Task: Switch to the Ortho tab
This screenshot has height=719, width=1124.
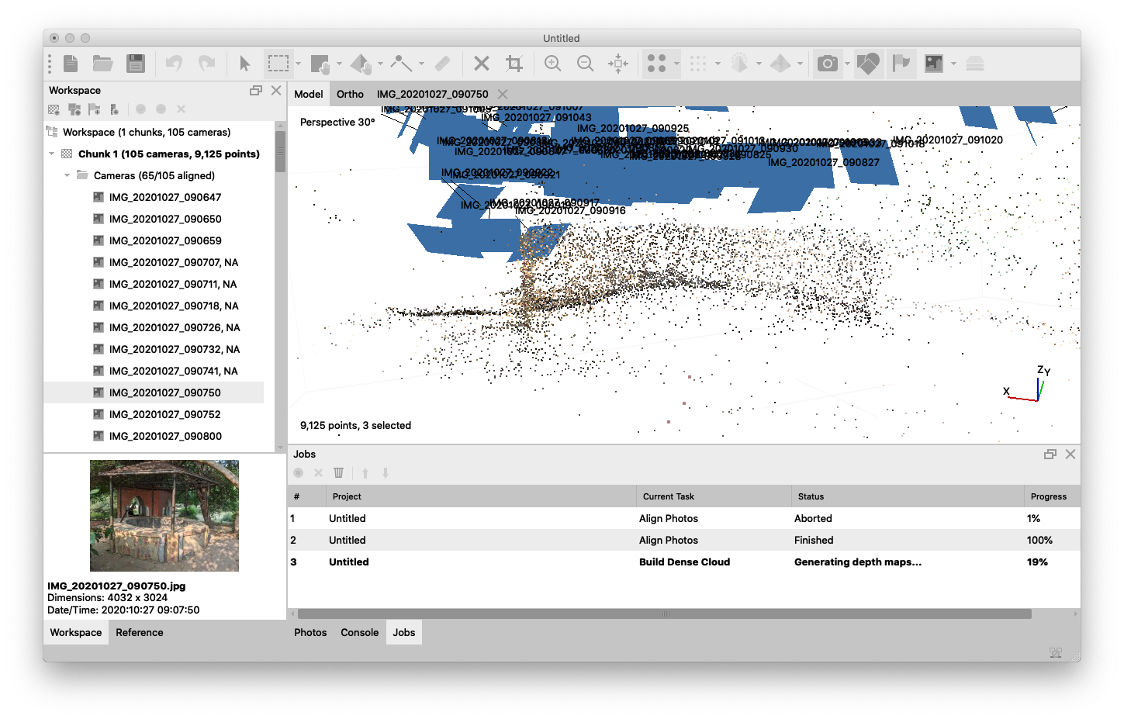Action: [x=350, y=93]
